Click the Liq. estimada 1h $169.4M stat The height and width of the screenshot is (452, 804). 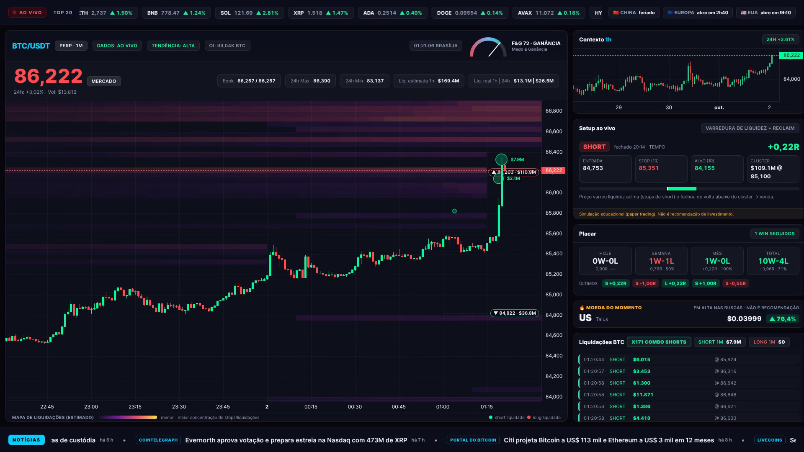tap(429, 81)
